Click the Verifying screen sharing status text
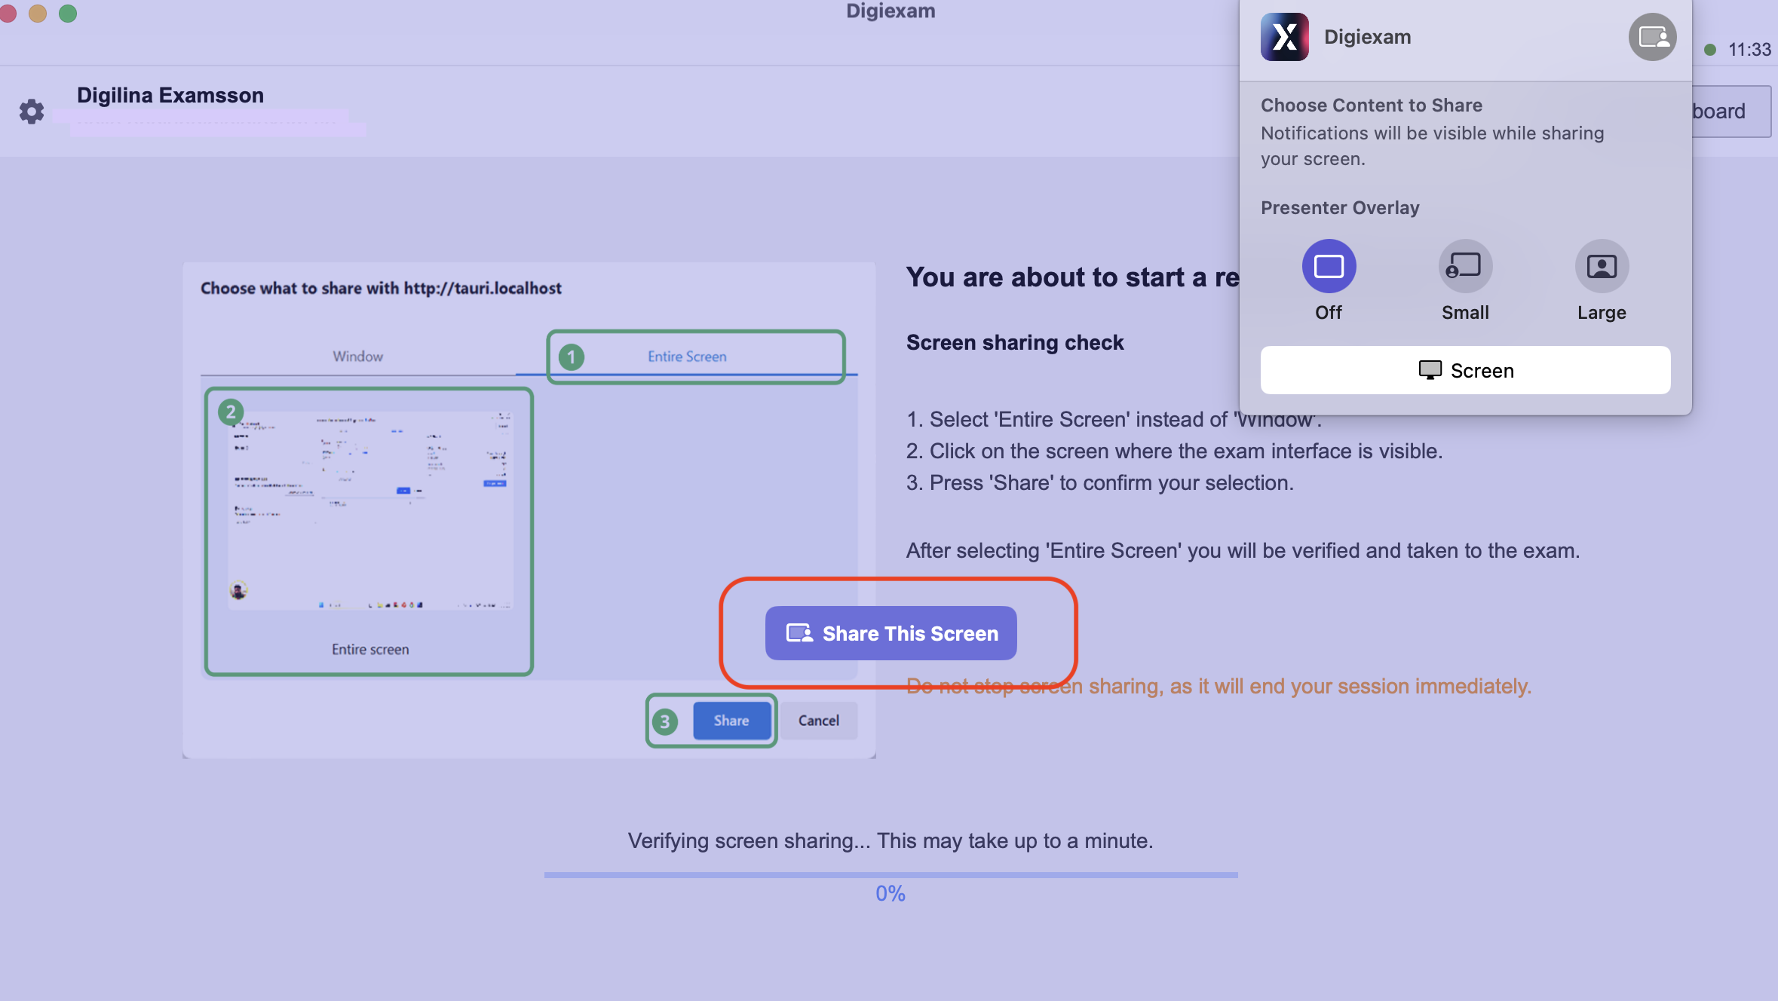 (x=891, y=841)
